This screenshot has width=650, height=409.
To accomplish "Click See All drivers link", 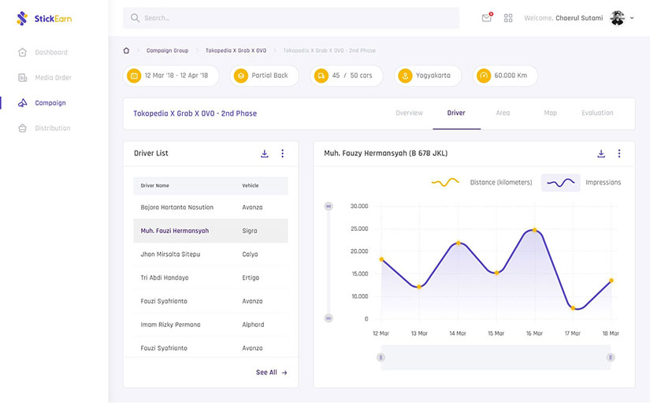I will [x=271, y=373].
